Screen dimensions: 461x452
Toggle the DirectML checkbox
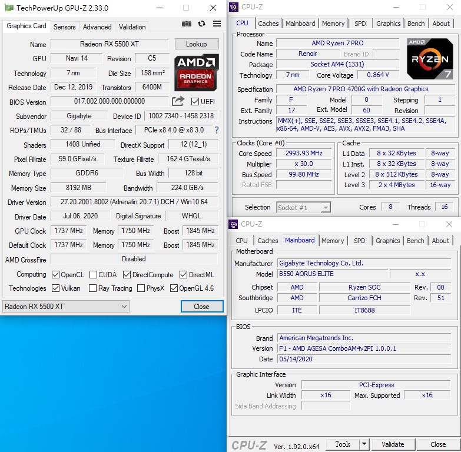[183, 274]
